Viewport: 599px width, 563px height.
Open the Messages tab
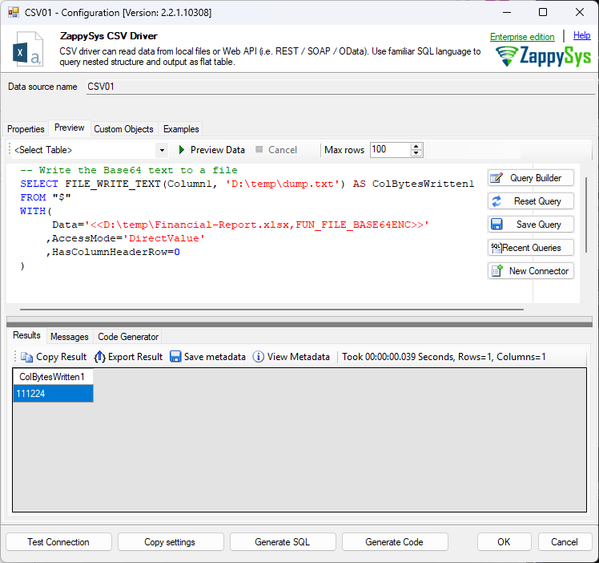69,337
